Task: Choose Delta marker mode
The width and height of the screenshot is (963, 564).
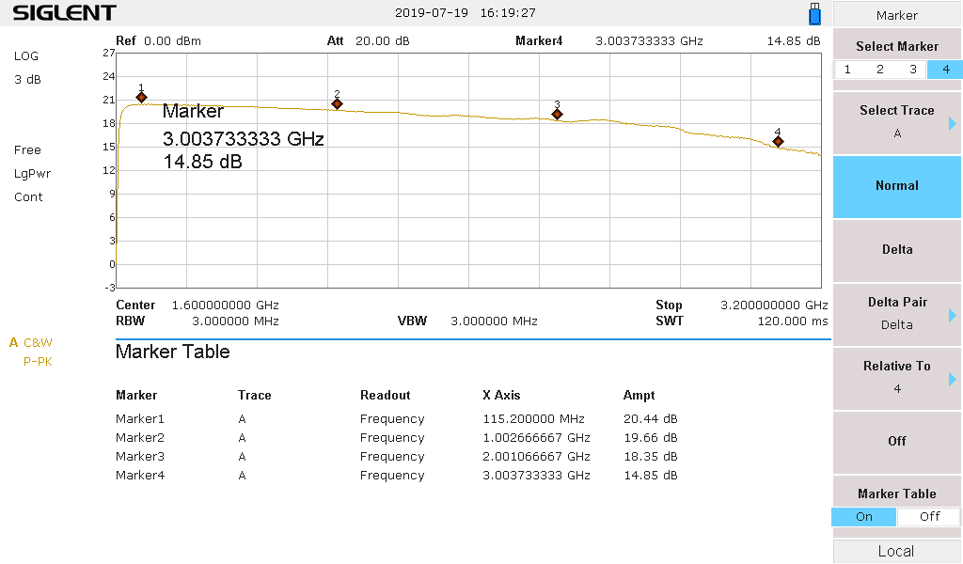Action: coord(896,250)
